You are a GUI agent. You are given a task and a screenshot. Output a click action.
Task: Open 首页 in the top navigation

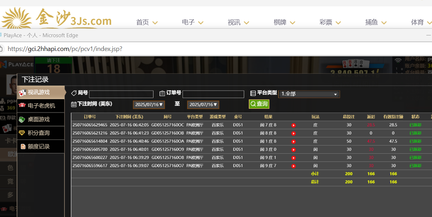pyautogui.click(x=142, y=22)
